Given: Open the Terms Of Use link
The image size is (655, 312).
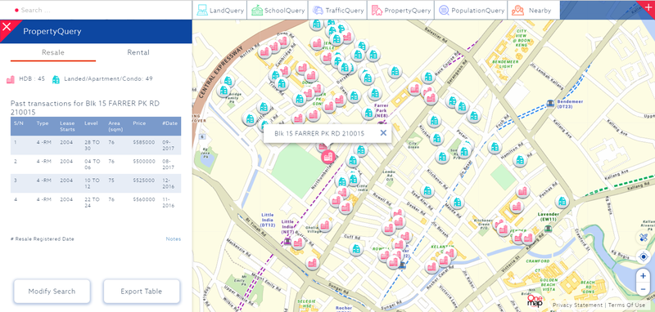Looking at the screenshot, I should click(626, 305).
